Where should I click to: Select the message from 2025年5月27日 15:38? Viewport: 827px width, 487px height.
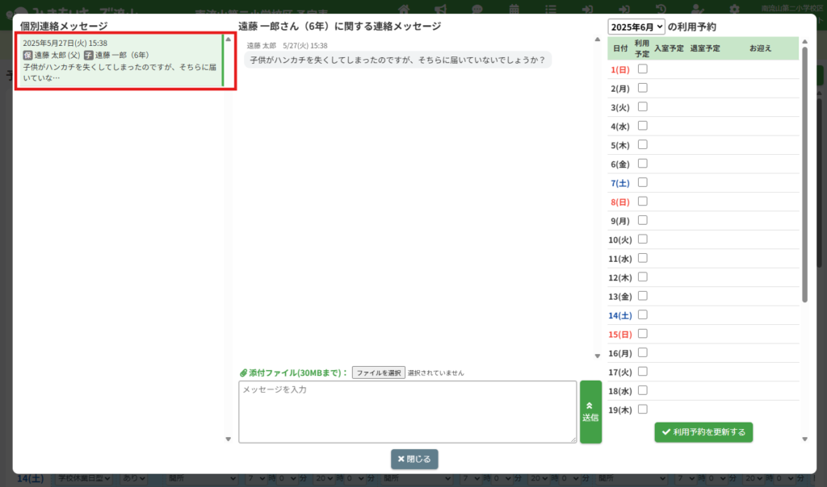tap(120, 60)
